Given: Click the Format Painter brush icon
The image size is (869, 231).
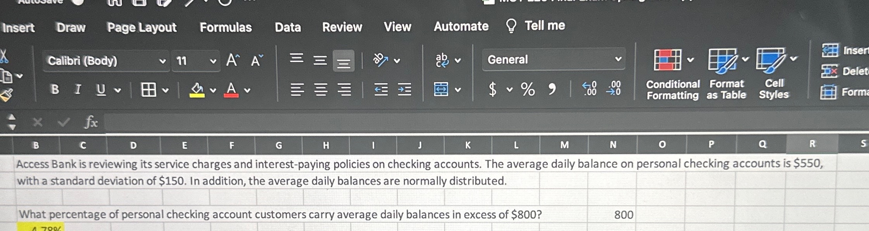Looking at the screenshot, I should pyautogui.click(x=7, y=95).
